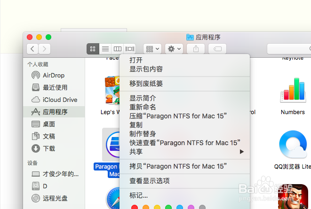Choose 重新命名 from the context menu

(x=184, y=107)
